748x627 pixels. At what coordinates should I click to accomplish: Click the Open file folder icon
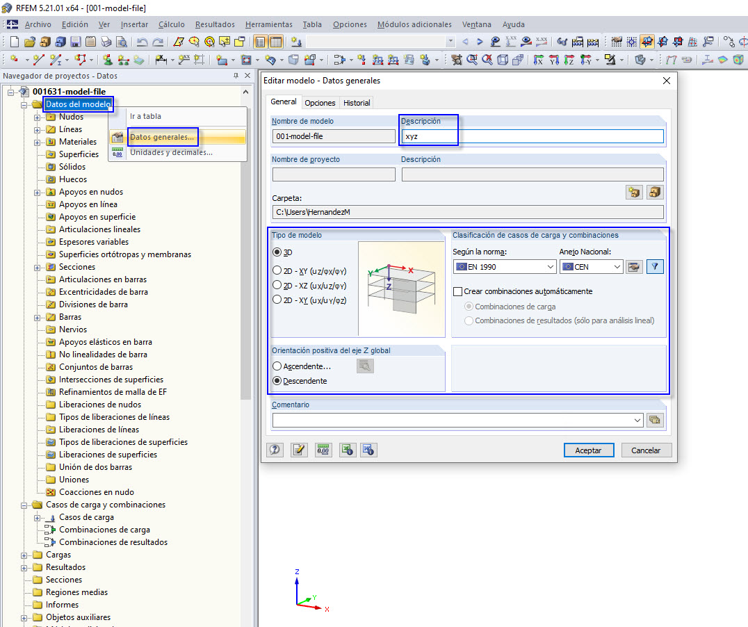(30, 42)
